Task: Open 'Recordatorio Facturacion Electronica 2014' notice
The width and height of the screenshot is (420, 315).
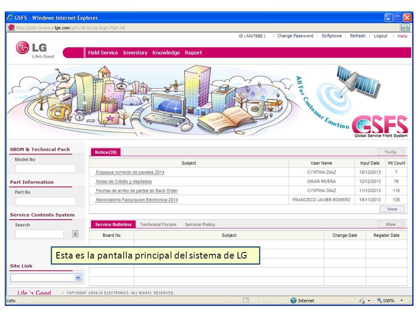Action: (137, 199)
